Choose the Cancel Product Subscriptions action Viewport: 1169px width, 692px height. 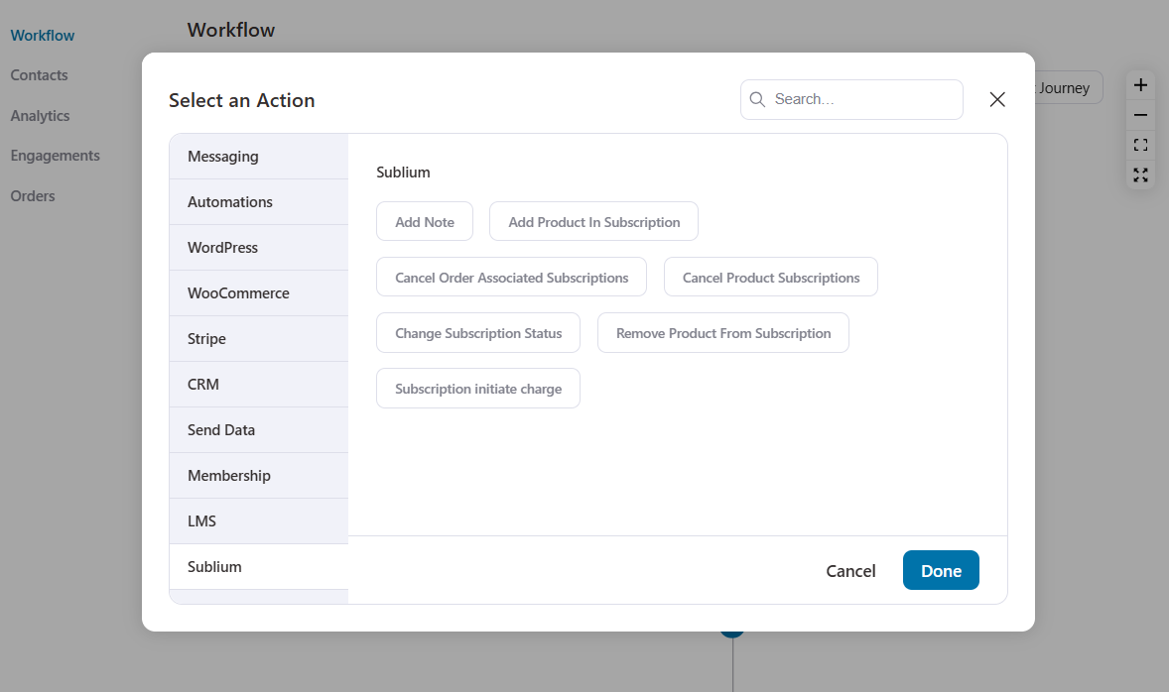770,277
